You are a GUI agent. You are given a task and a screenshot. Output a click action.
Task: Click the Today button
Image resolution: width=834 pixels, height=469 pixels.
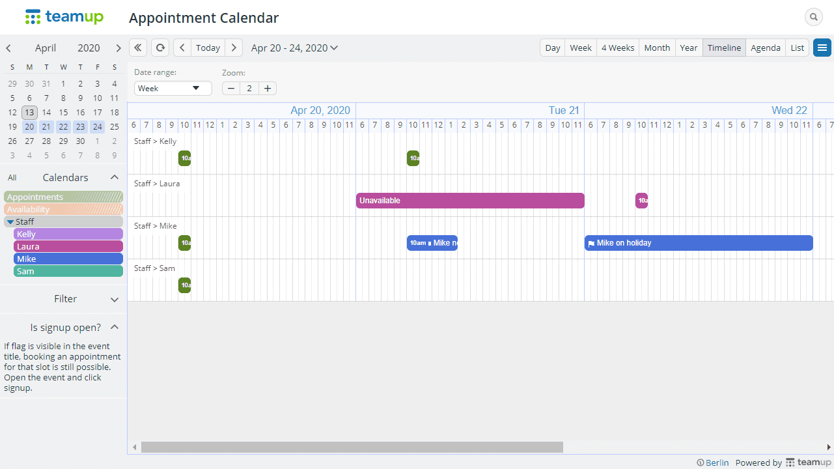pos(208,48)
